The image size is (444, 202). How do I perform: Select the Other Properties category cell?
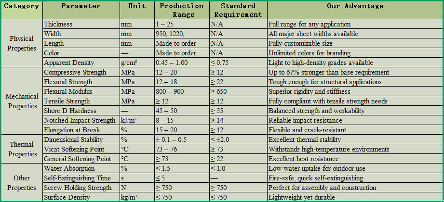[x=22, y=183]
